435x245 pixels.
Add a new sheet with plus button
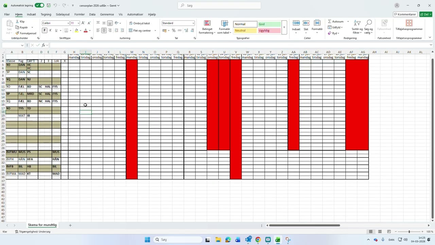pyautogui.click(x=70, y=225)
